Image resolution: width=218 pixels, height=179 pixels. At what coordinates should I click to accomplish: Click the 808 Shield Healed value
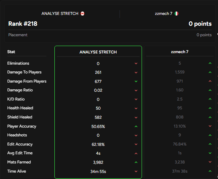[x=179, y=117]
